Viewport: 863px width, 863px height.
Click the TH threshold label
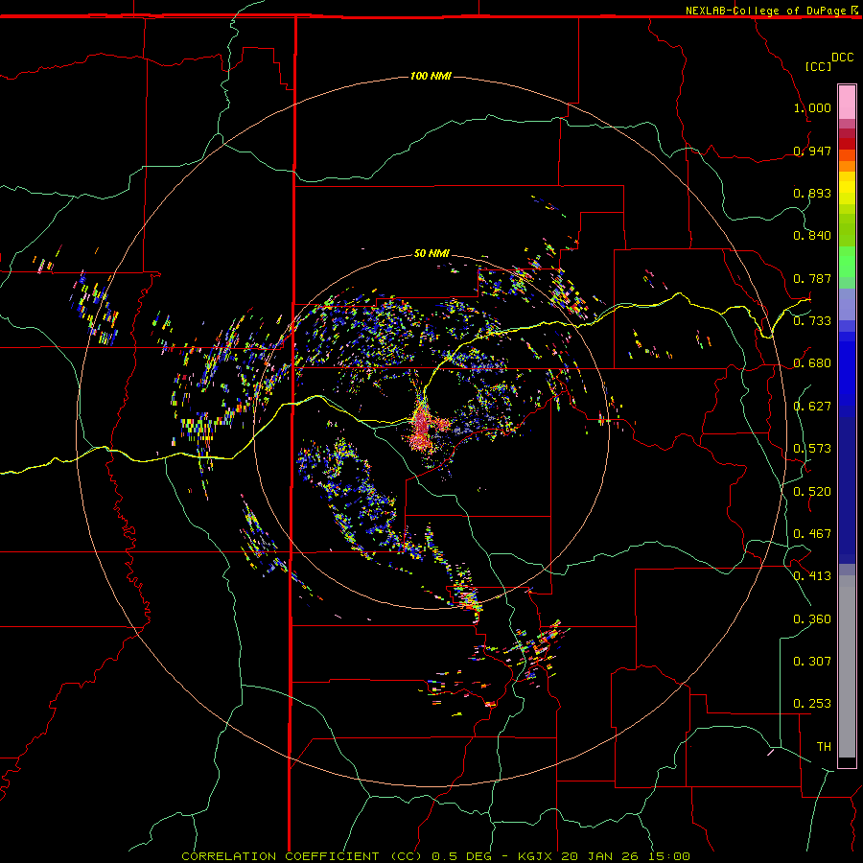click(x=824, y=746)
